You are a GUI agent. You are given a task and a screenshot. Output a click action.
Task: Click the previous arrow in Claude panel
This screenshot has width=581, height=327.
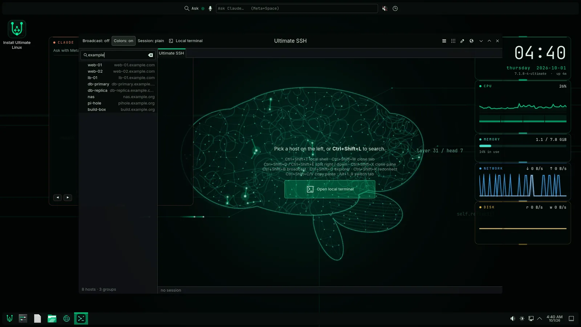click(x=57, y=198)
